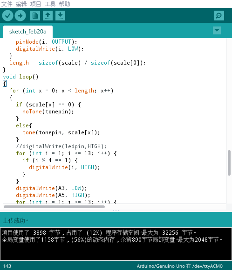
Task: Open a sketch with the up-arrow icon
Action: 48,16
